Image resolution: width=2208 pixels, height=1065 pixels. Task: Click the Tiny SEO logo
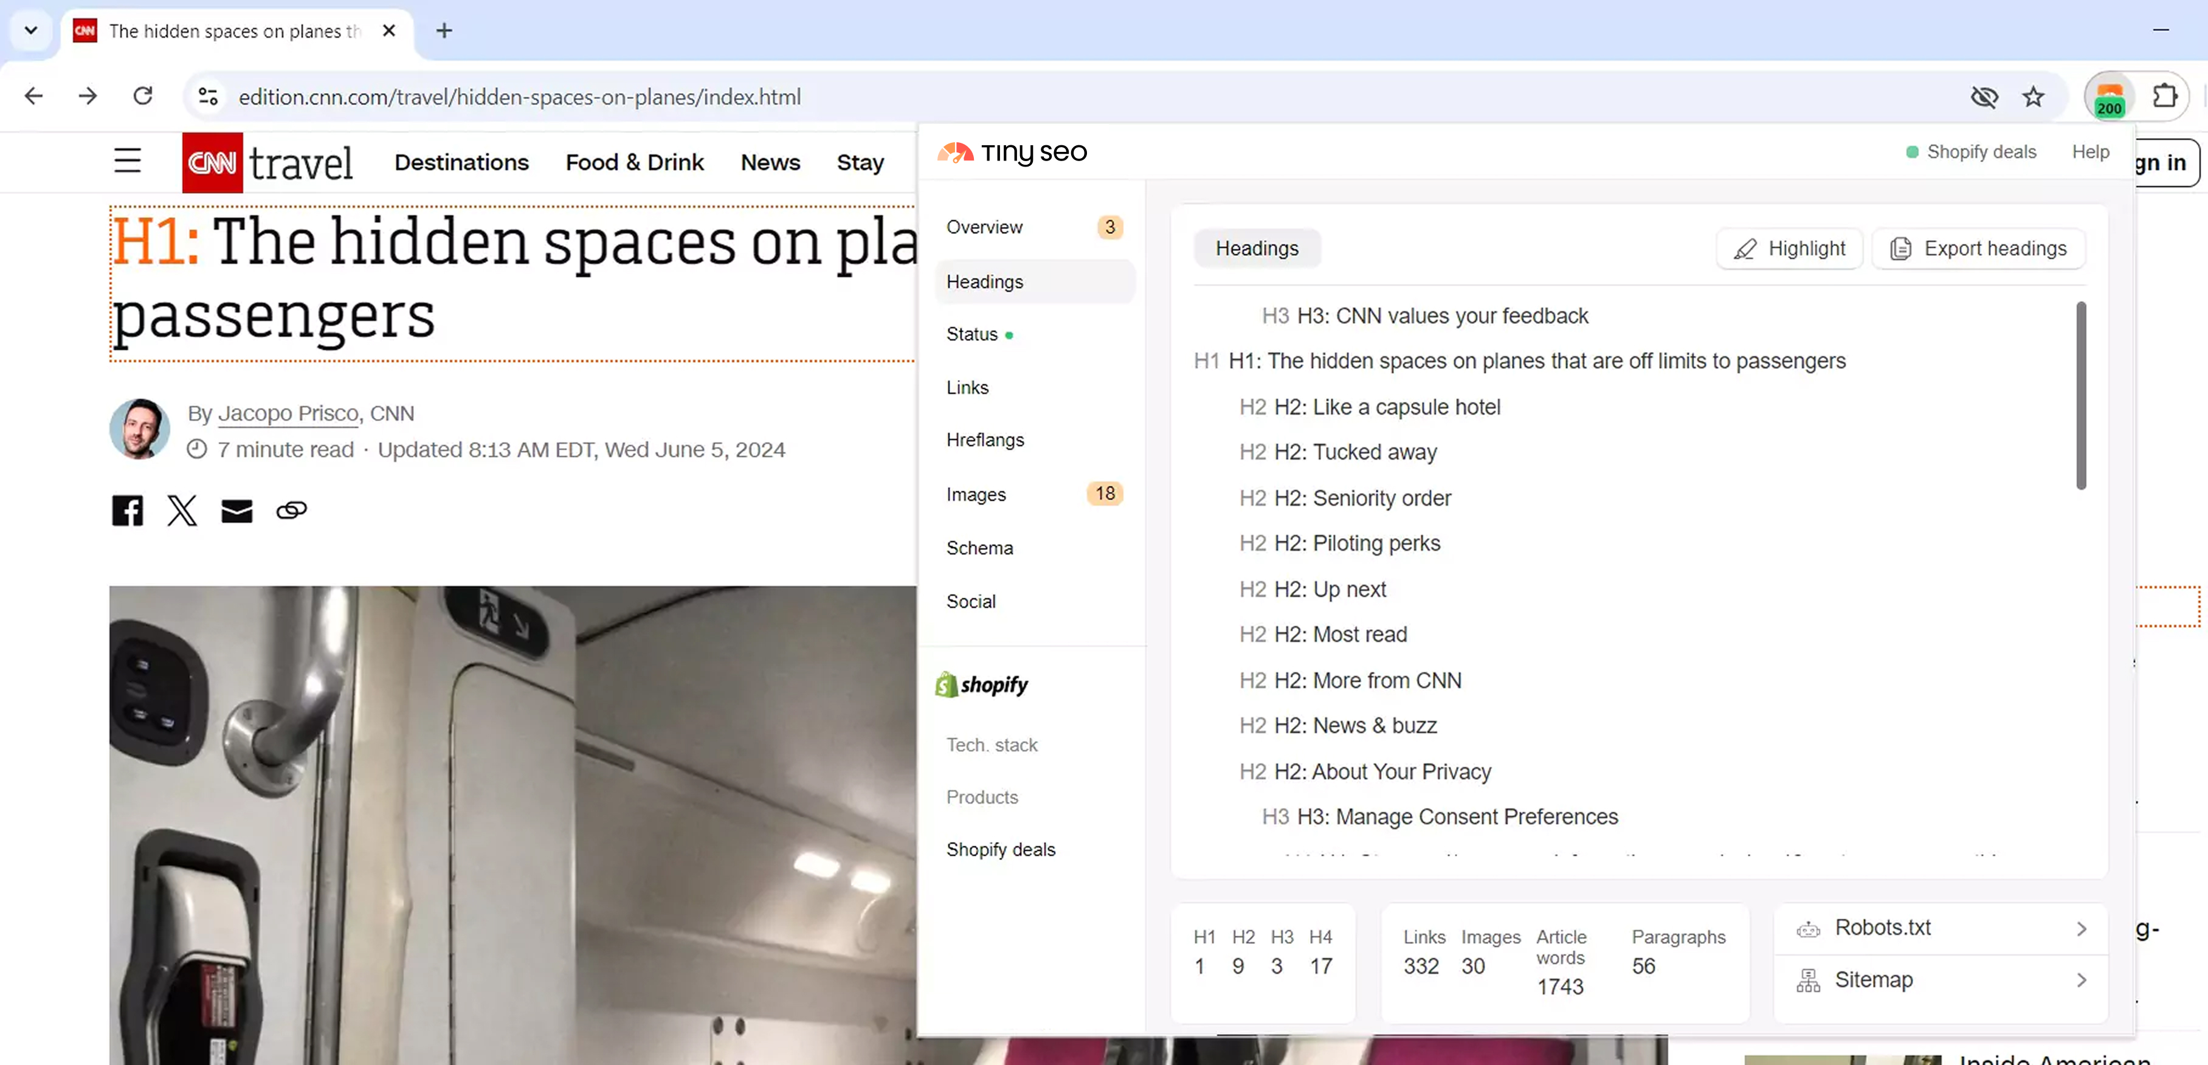coord(1012,153)
